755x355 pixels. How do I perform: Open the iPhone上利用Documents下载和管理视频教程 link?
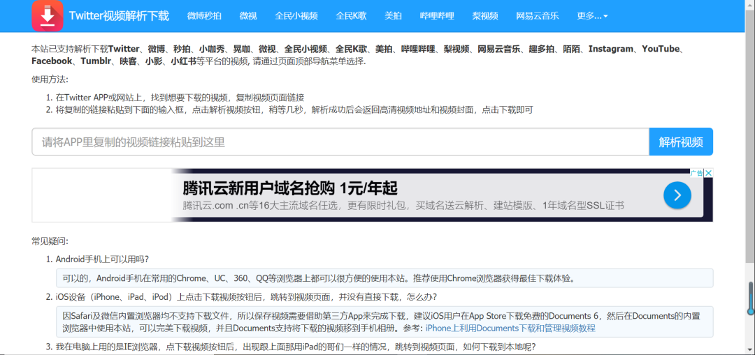tap(510, 328)
